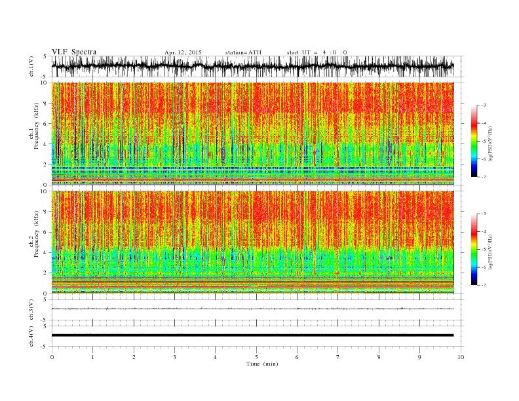
Task: Click the "6" frequency tick of ch.1 spectrogram
Action: tap(46, 124)
